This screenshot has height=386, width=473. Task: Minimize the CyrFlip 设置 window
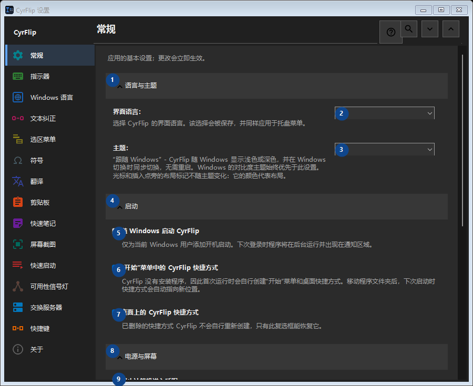coord(423,10)
